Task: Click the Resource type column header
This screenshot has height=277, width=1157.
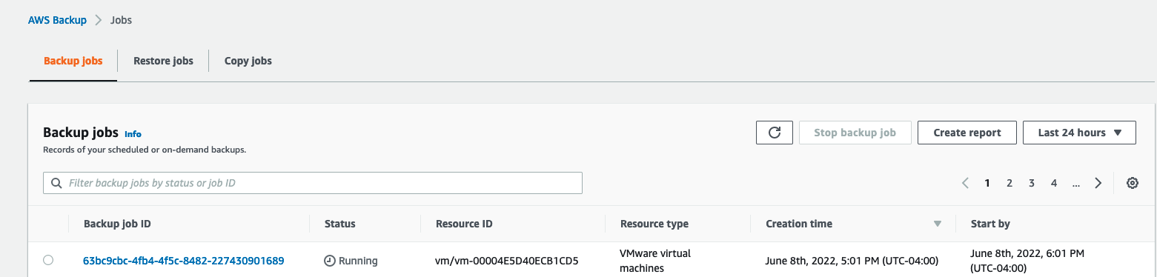Action: pos(654,224)
